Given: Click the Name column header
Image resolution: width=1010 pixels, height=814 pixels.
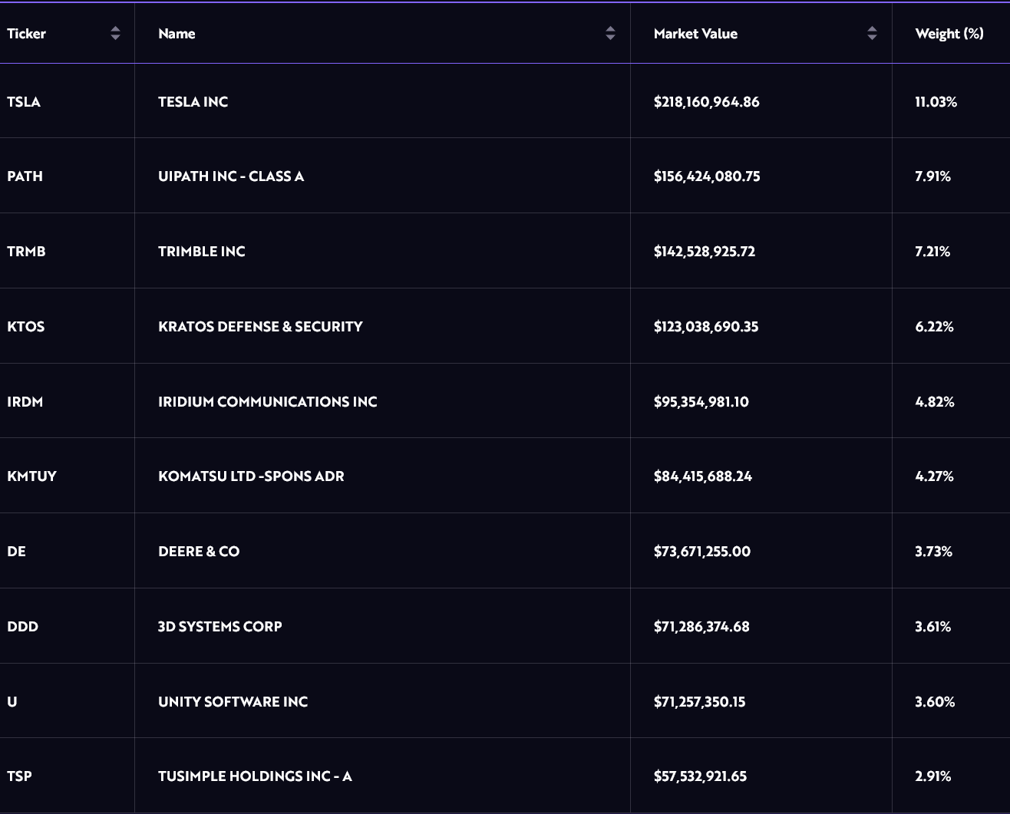Looking at the screenshot, I should pos(177,34).
